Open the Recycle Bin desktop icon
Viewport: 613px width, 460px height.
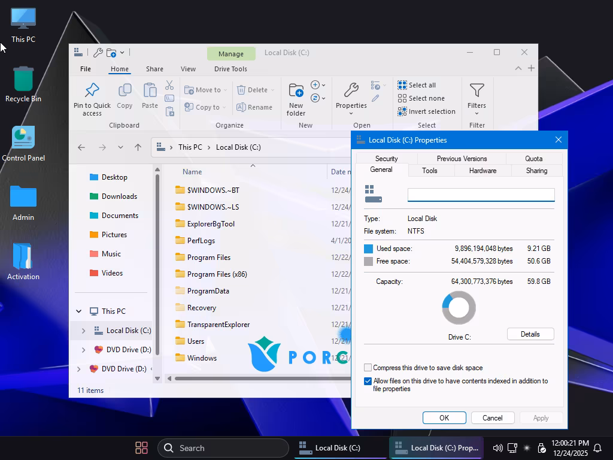coord(23,80)
